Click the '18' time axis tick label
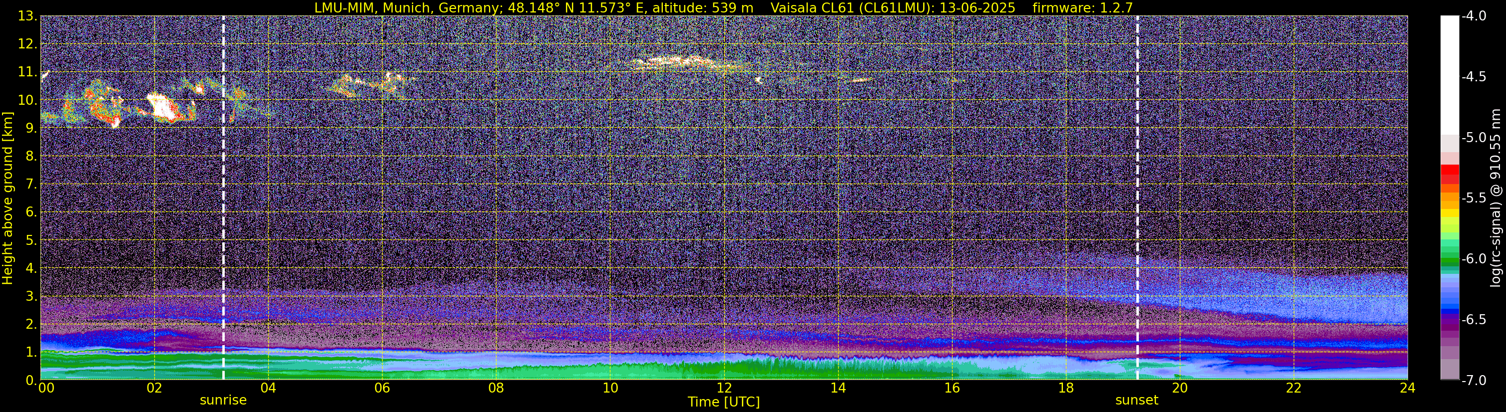The width and height of the screenshot is (1506, 412). 1066,388
